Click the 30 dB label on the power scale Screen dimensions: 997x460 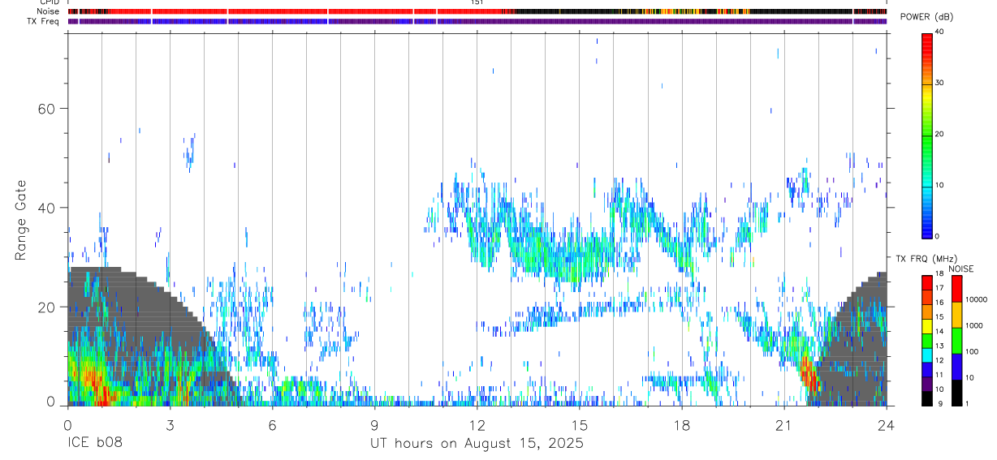940,84
